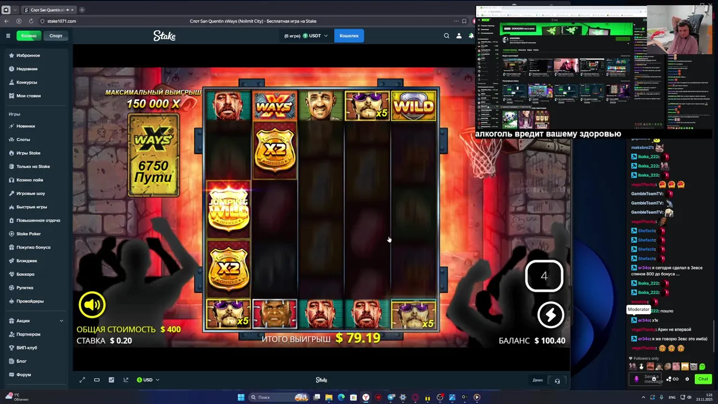Toggle the lightning turbo spin button
The image size is (718, 404).
(550, 315)
